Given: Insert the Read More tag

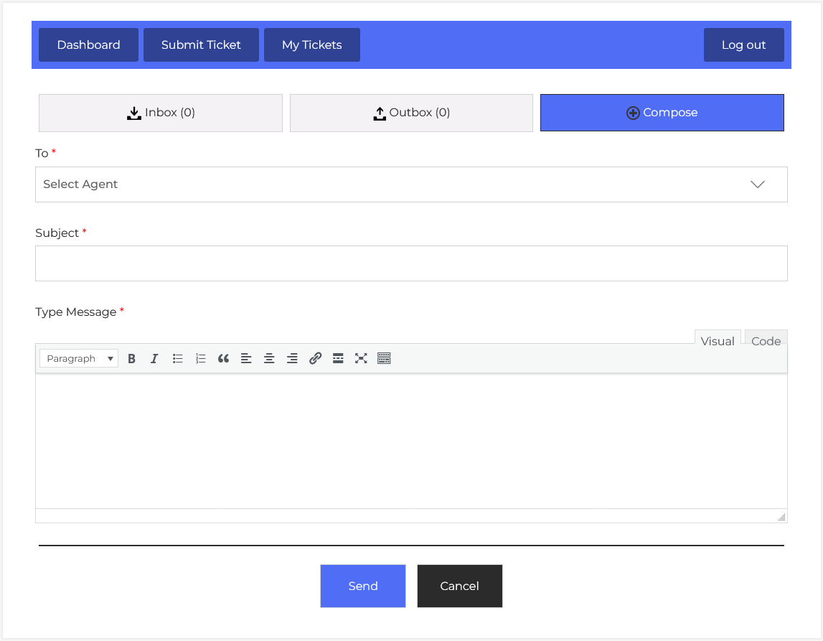Looking at the screenshot, I should pos(338,359).
